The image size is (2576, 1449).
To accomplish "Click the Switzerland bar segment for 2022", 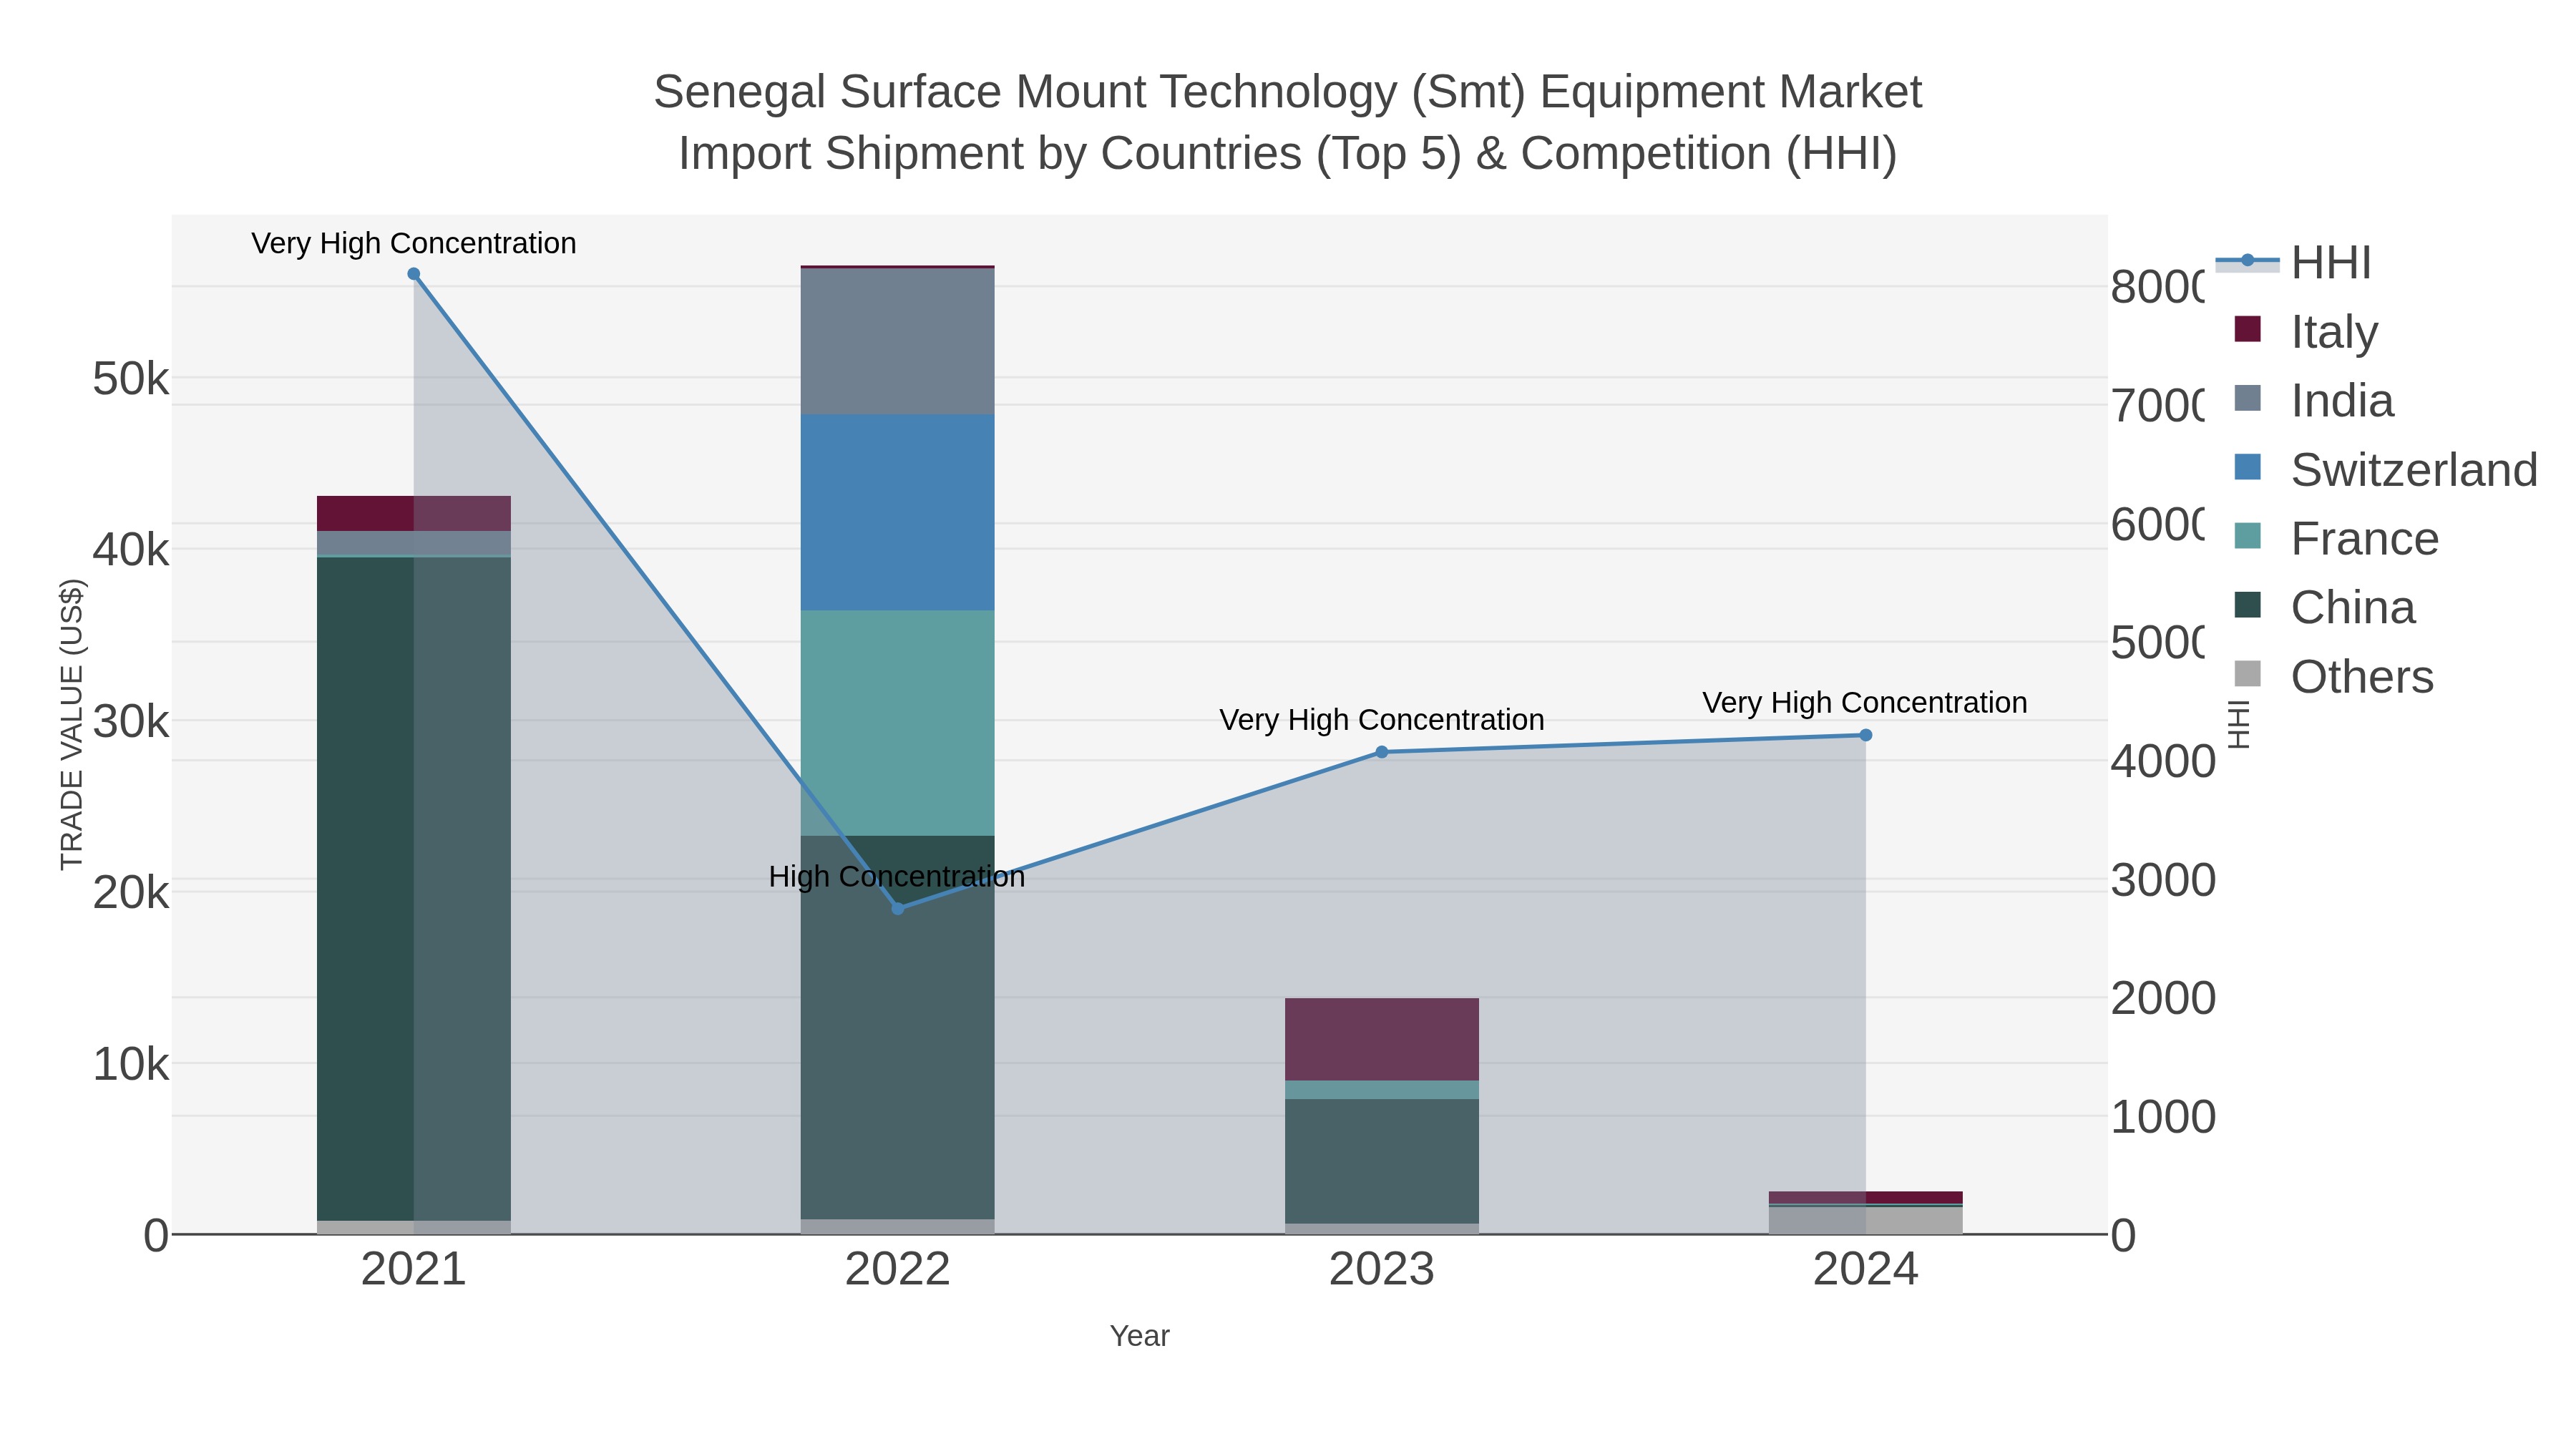I will (x=898, y=512).
